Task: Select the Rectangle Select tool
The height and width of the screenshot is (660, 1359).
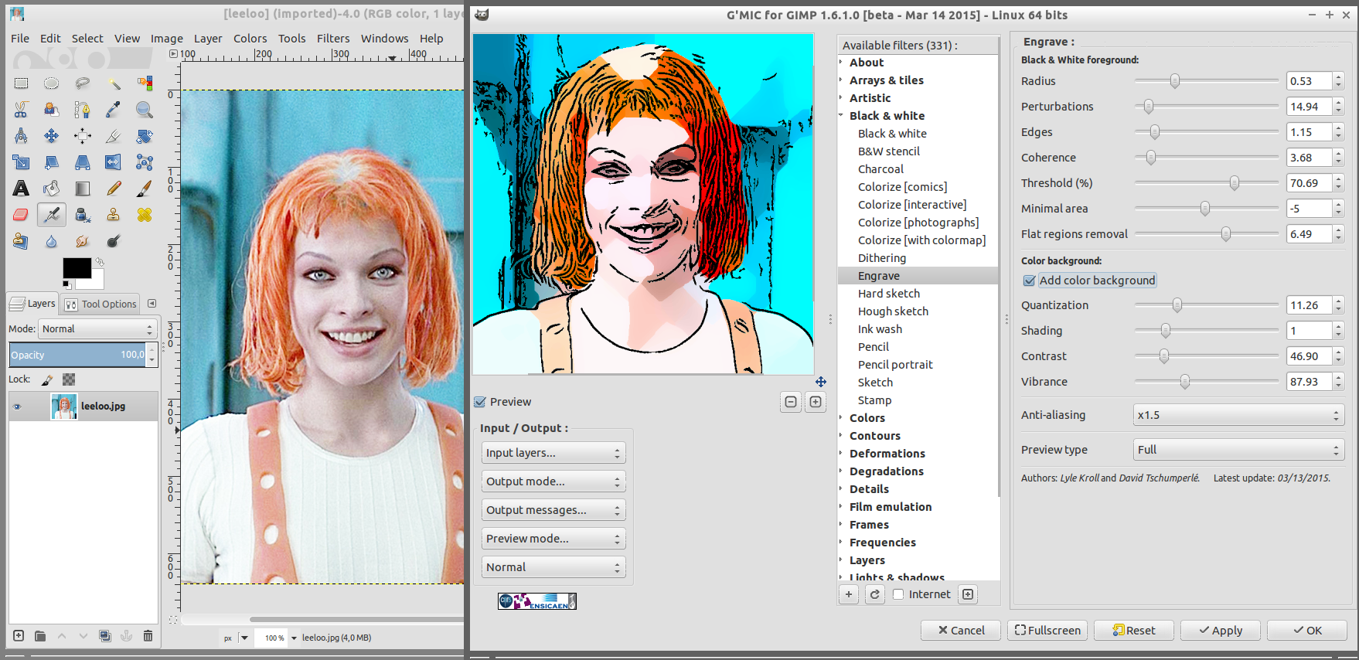Action: click(x=21, y=83)
